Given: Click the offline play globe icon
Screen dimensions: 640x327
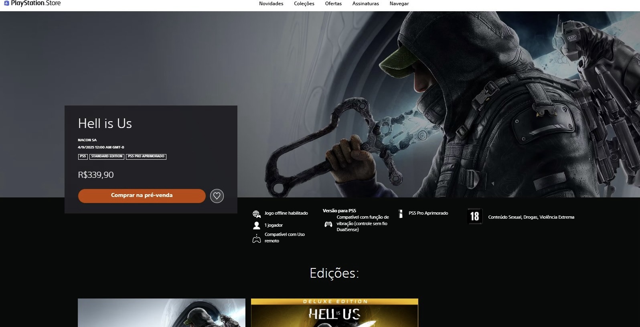Looking at the screenshot, I should (257, 214).
